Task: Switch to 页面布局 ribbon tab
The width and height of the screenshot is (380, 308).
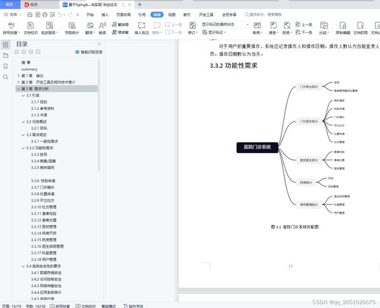Action: click(123, 15)
